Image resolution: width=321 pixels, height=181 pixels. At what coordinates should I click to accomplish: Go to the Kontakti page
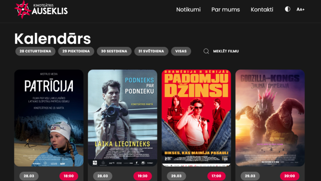click(x=262, y=10)
